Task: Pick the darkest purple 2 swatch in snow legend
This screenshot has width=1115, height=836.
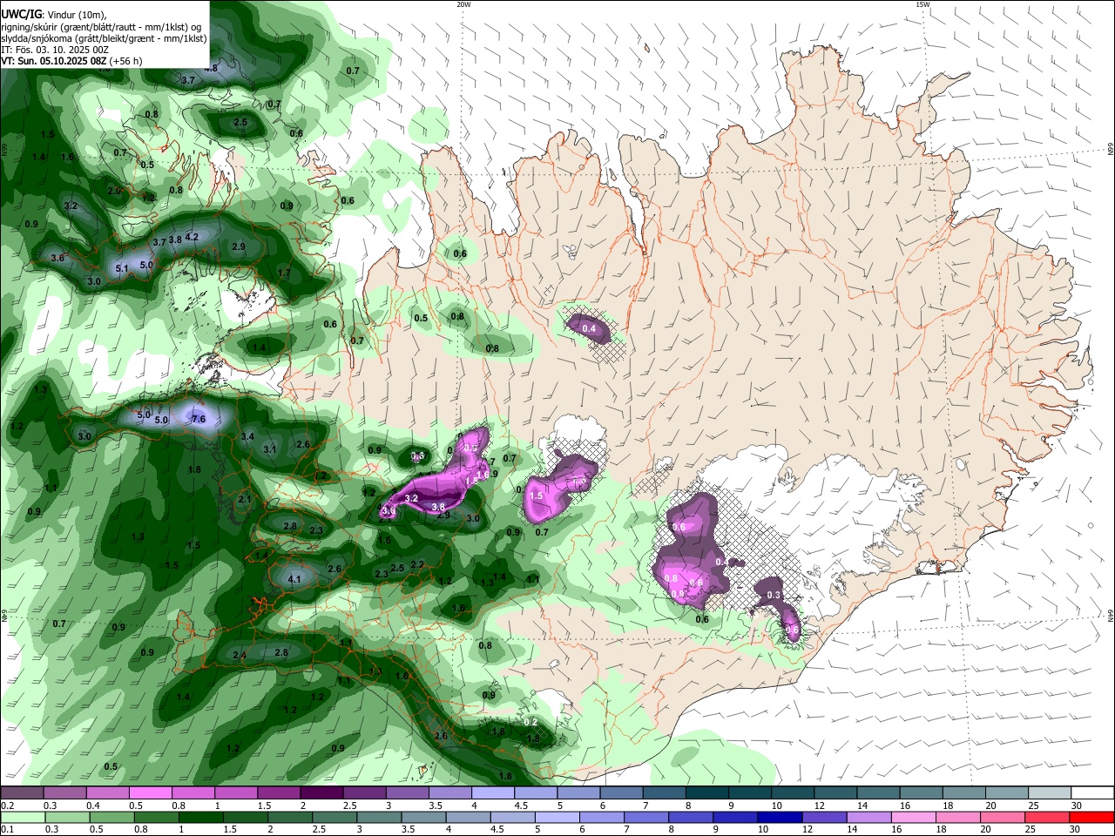Action: pyautogui.click(x=321, y=792)
